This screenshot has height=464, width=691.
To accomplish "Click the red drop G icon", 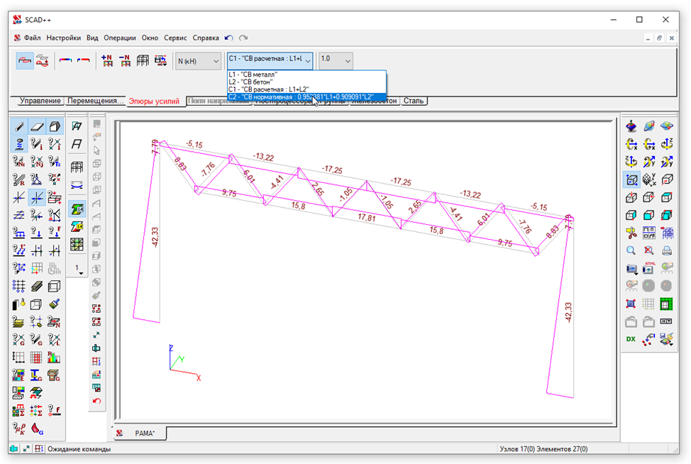I will (37, 428).
